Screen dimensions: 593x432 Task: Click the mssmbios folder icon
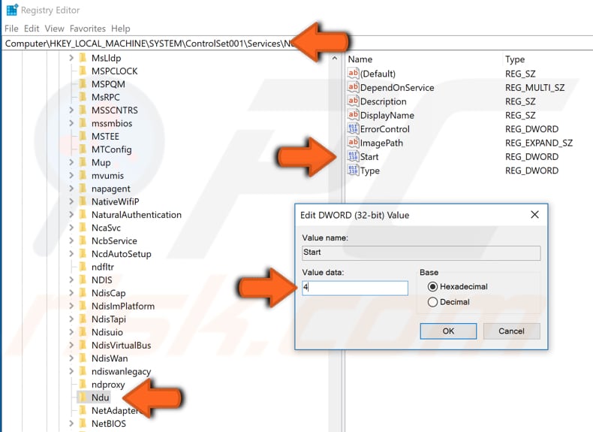click(83, 123)
